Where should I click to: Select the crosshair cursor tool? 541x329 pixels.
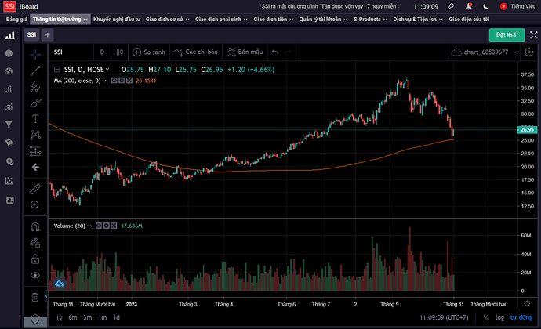(x=35, y=53)
